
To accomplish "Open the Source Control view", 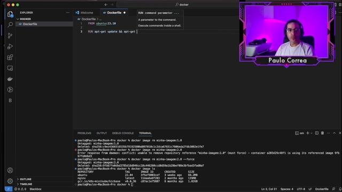I will [x=10, y=36].
